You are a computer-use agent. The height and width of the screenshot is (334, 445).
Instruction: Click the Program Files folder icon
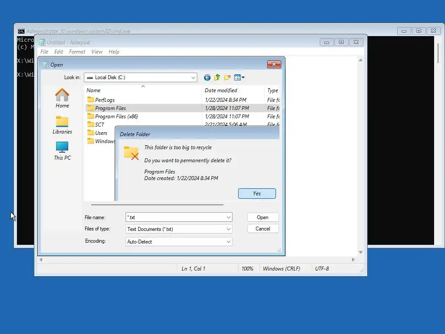(90, 108)
